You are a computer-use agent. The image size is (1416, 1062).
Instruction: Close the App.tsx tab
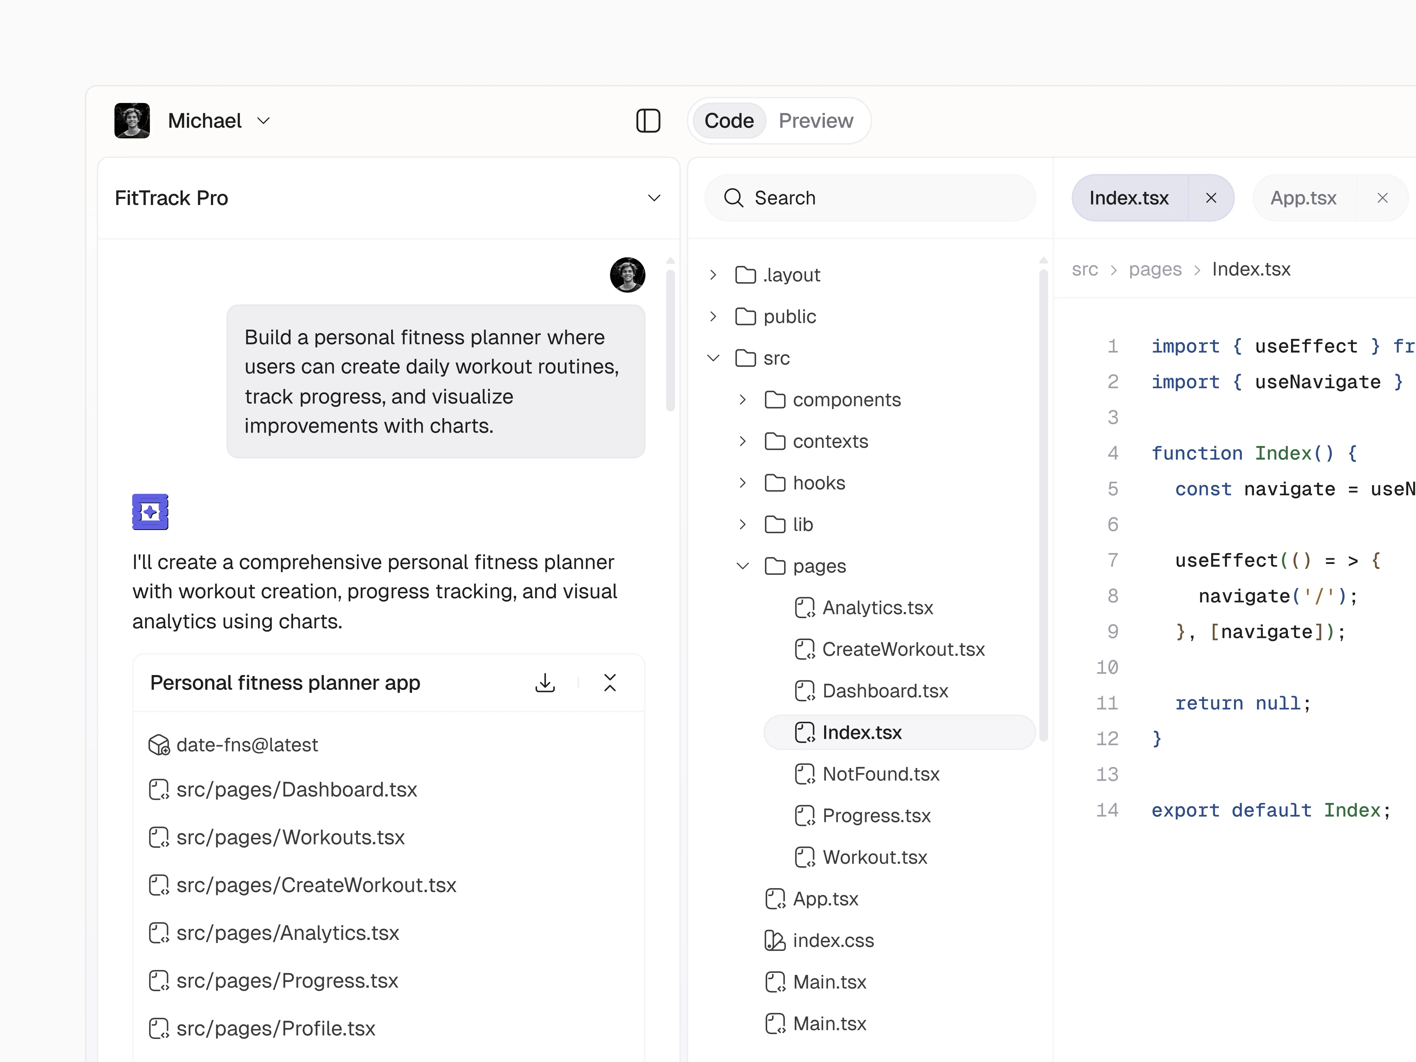1382,198
